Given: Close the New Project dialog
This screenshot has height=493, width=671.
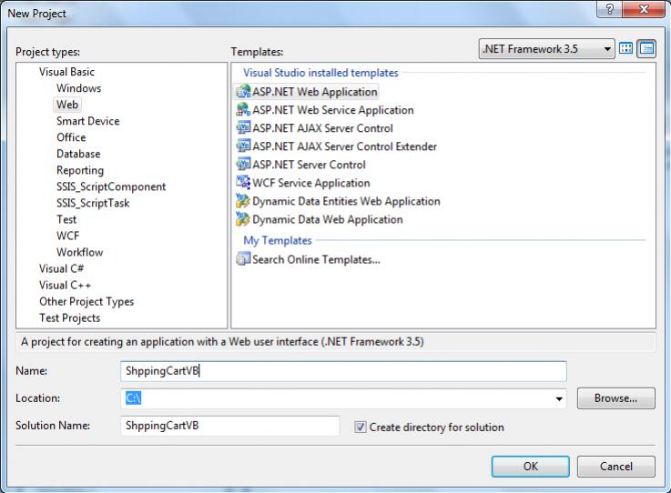Looking at the screenshot, I should tap(644, 8).
